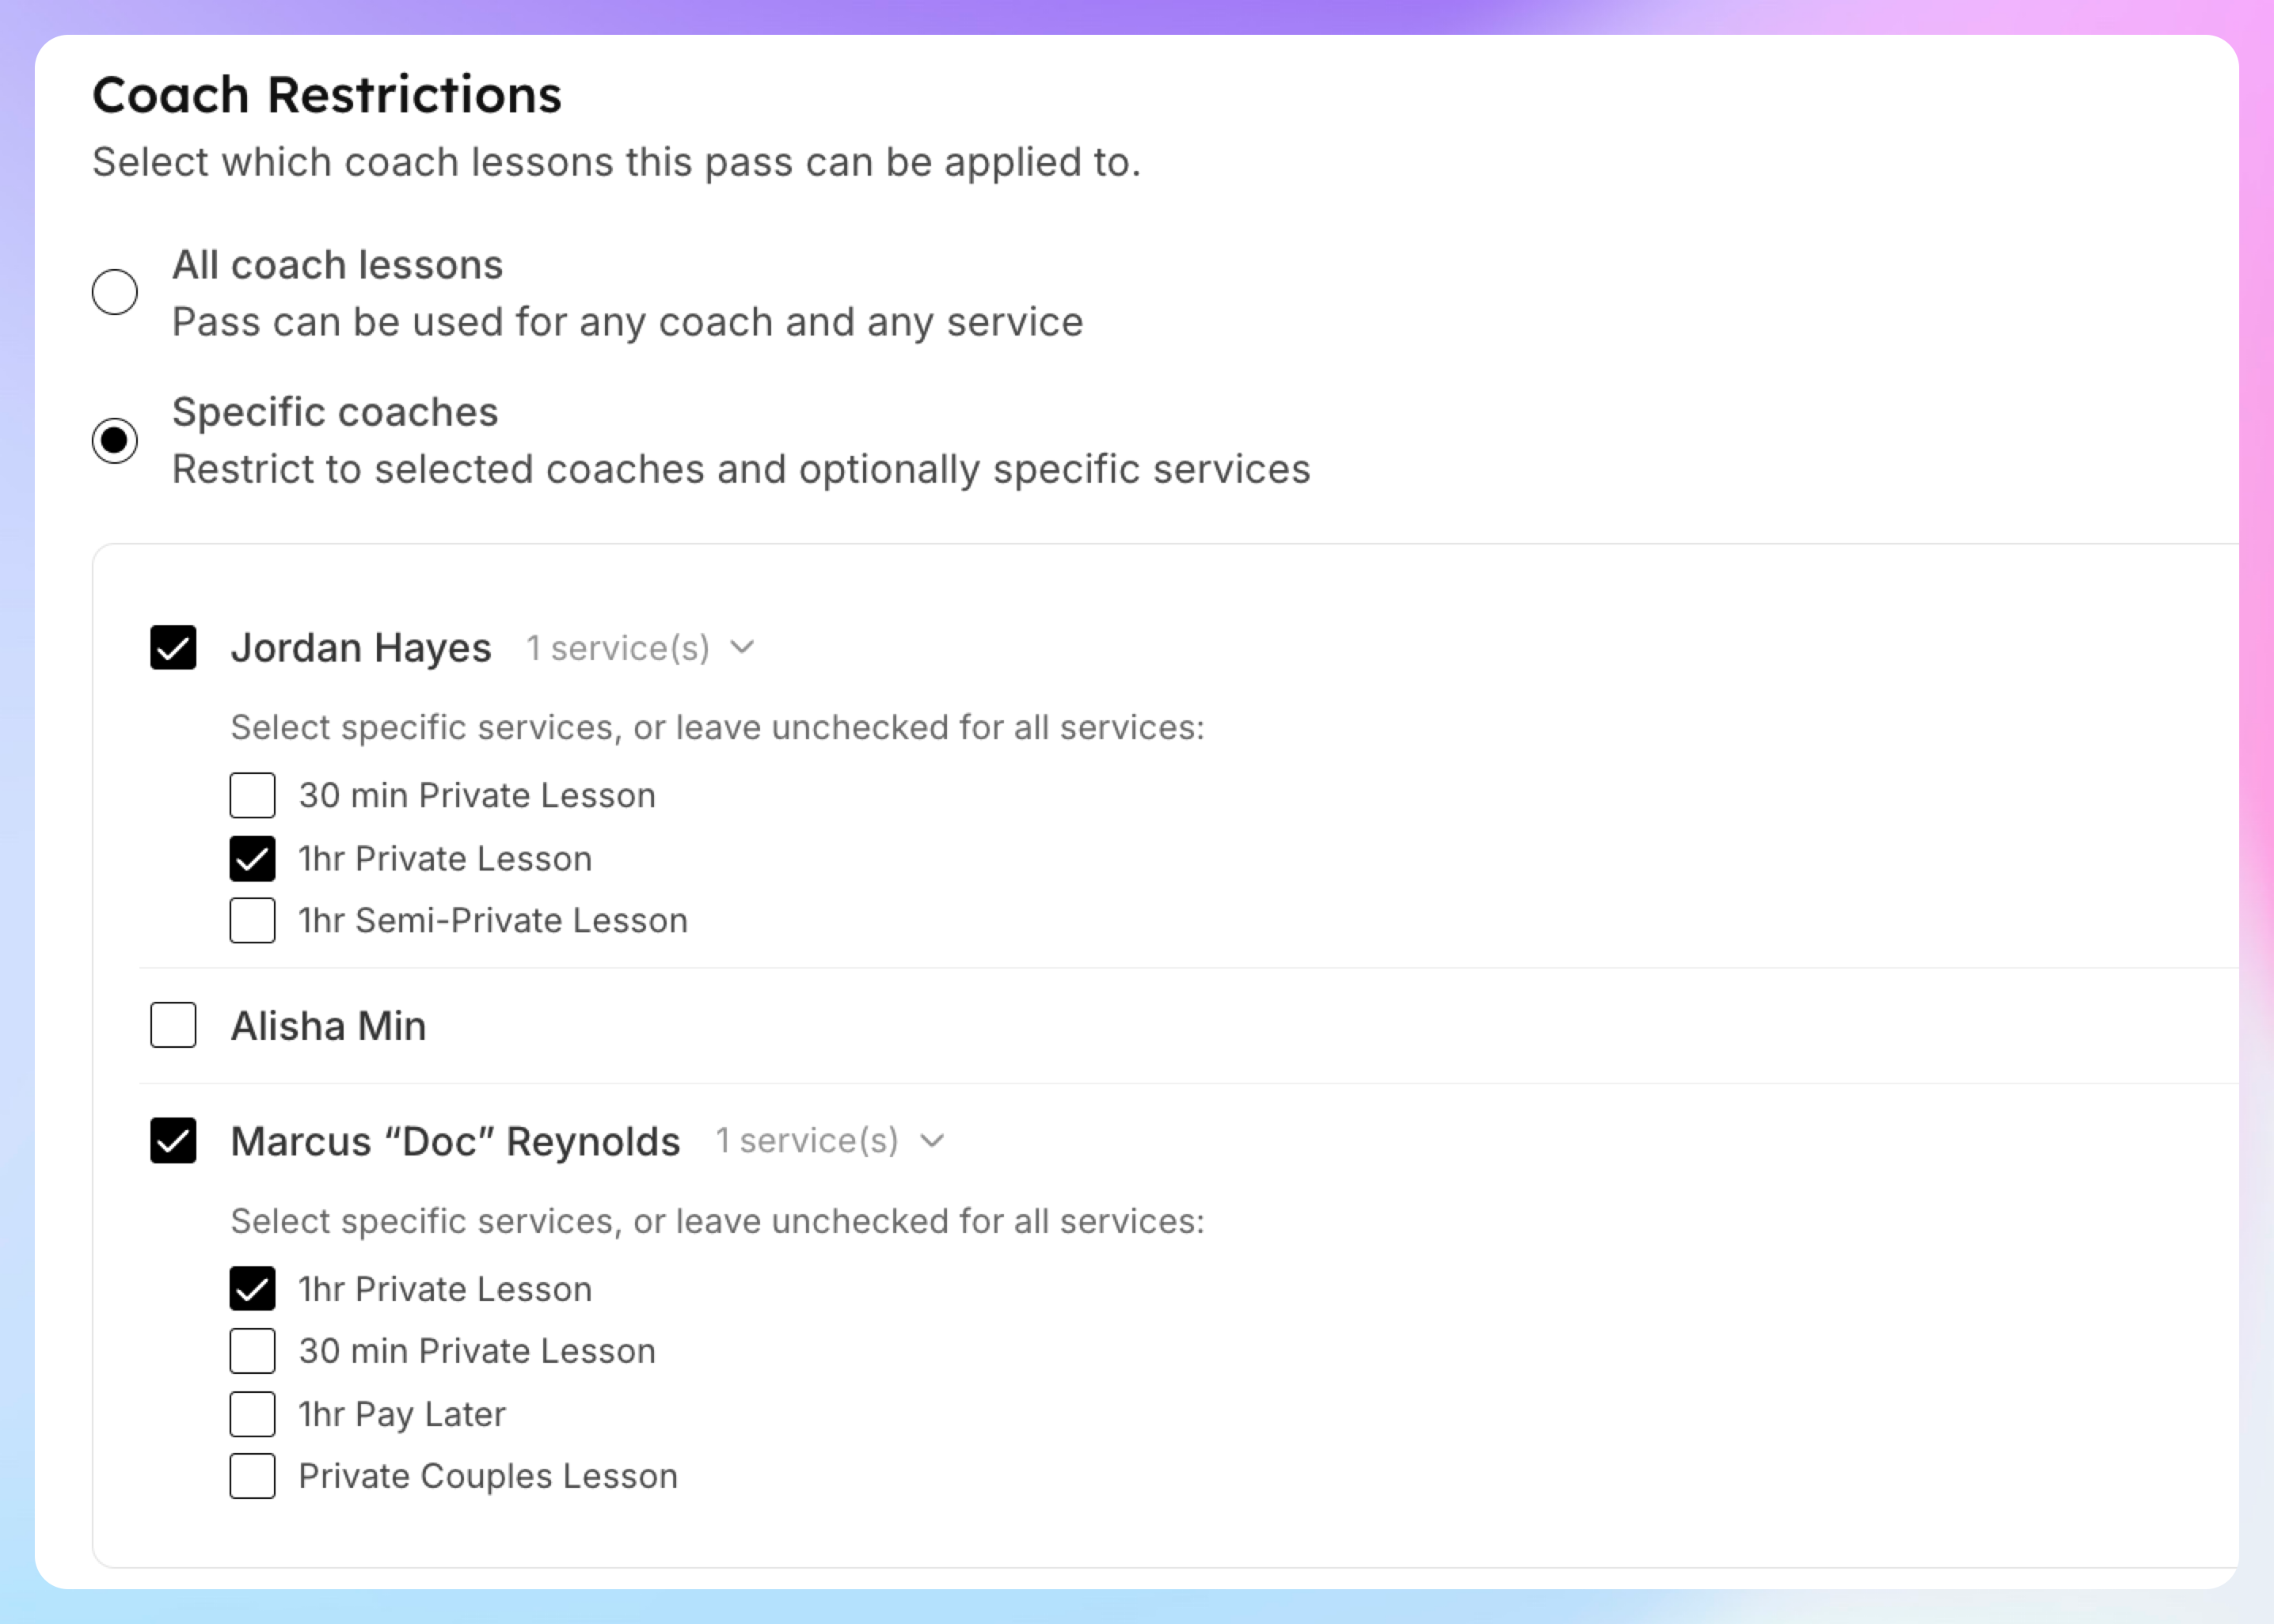Check the Private Couples Lesson checkbox
2274x1624 pixels.
(252, 1476)
